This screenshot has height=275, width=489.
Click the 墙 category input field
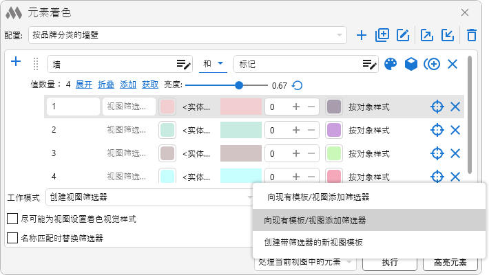click(110, 64)
